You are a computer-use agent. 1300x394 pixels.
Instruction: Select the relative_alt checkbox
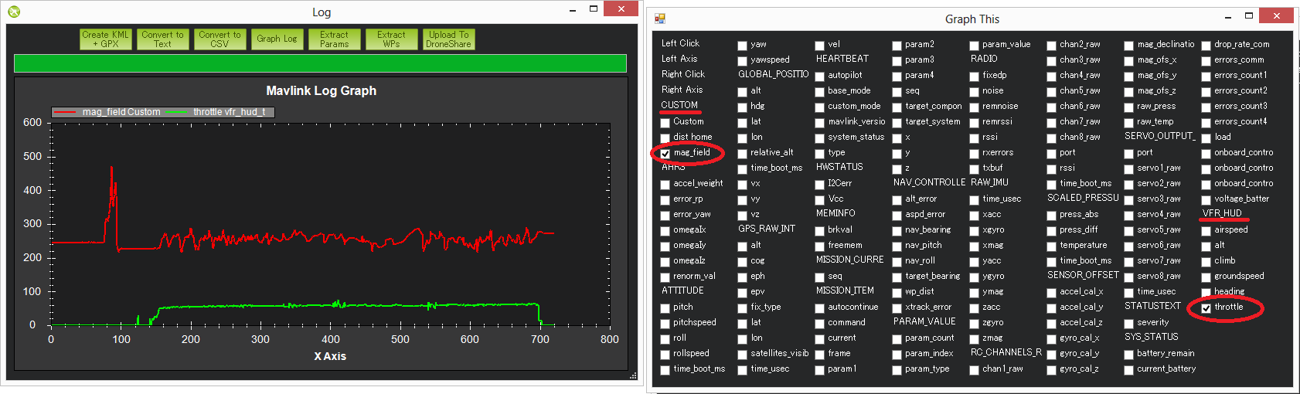743,154
